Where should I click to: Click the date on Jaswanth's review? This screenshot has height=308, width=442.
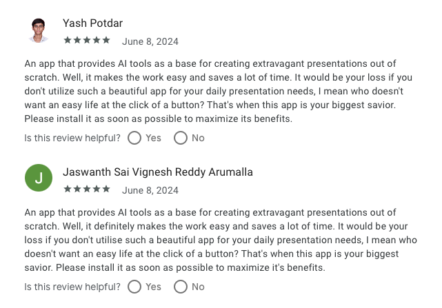pyautogui.click(x=150, y=190)
